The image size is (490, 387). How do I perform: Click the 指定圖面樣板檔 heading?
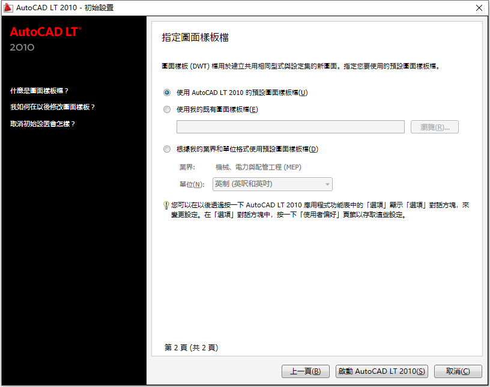point(195,37)
